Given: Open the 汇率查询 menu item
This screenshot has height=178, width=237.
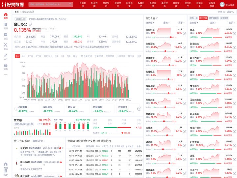Looking at the screenshot, I should tap(83, 5).
